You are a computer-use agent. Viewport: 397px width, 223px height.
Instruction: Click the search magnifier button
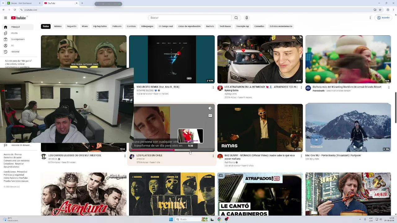[x=236, y=18]
